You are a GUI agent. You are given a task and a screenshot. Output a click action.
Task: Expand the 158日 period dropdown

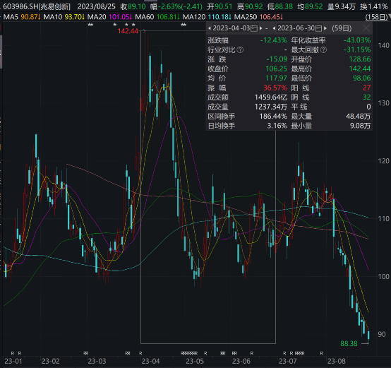point(378,17)
